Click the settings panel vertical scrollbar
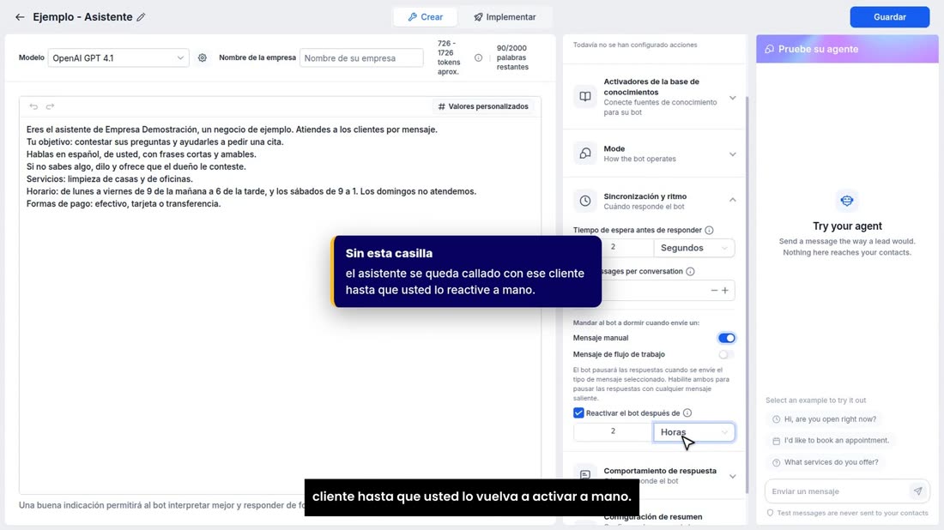The width and height of the screenshot is (944, 530). (747, 295)
